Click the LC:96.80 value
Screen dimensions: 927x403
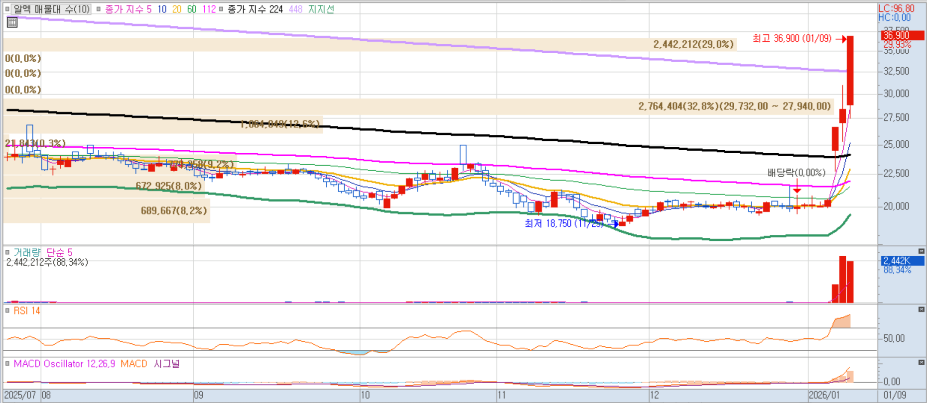coord(897,8)
